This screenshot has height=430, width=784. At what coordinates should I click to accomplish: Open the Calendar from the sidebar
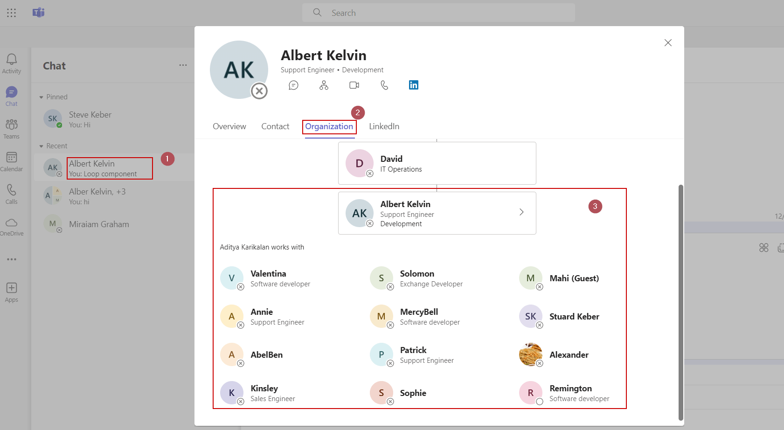pyautogui.click(x=12, y=161)
